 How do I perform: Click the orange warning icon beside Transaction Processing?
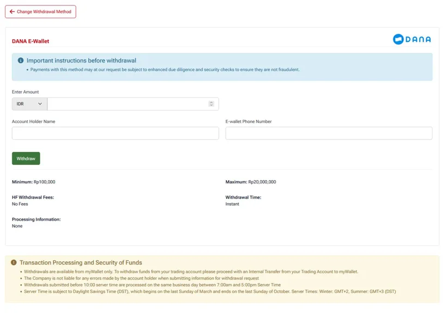point(14,262)
